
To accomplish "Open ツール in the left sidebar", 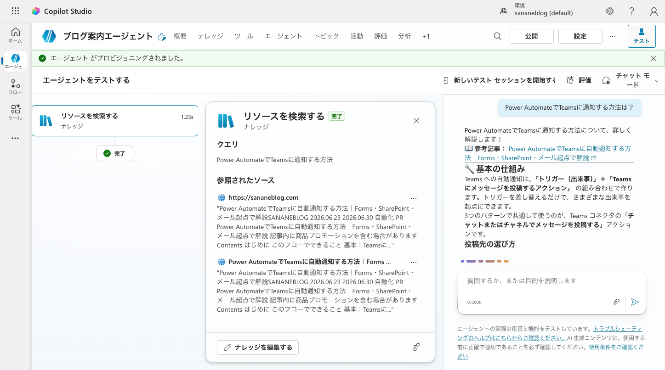I will click(x=15, y=112).
